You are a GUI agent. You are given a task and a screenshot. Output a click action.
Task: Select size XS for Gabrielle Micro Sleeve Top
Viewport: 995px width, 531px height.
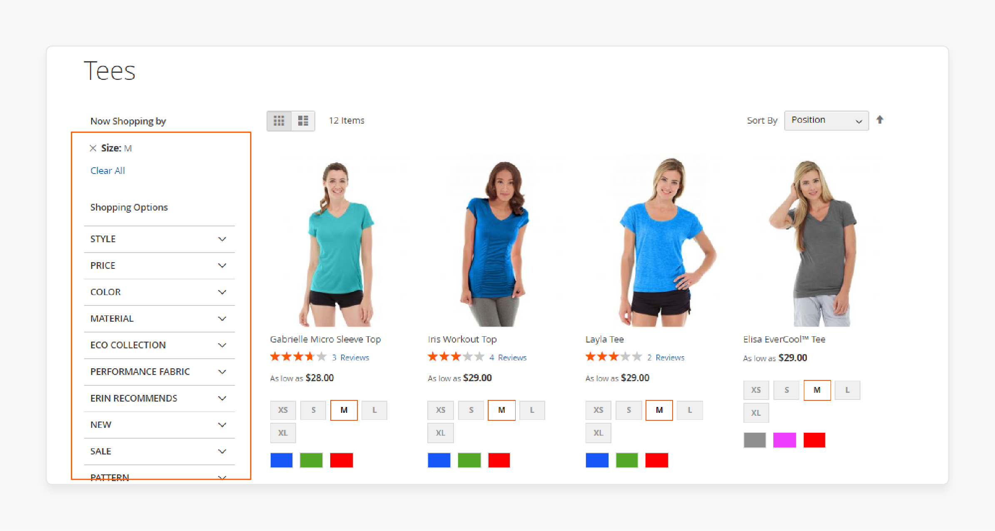283,410
